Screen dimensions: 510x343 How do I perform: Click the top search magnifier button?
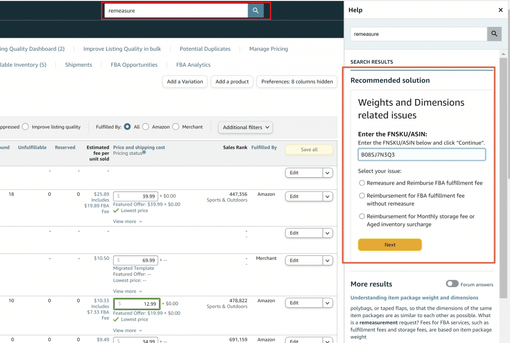[255, 11]
